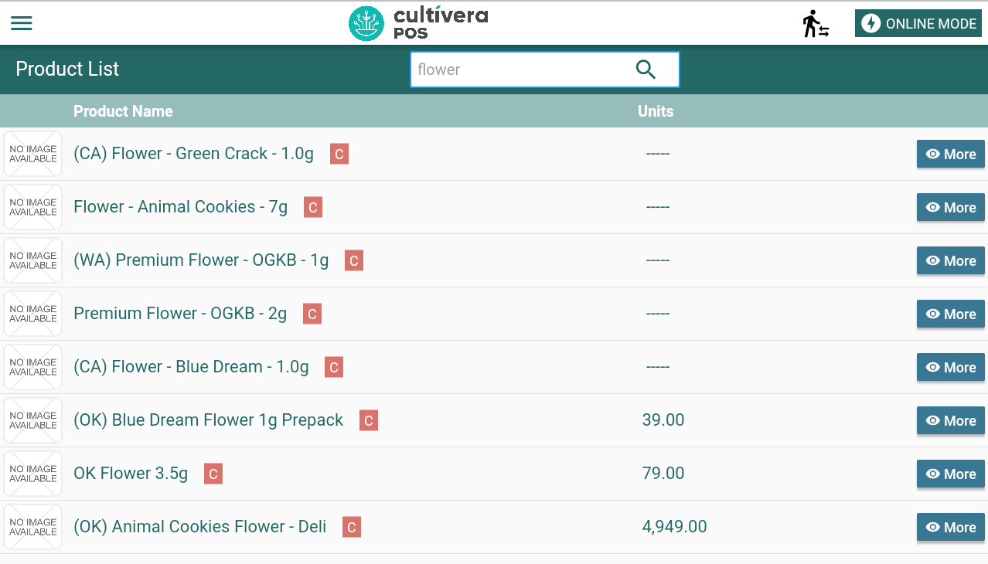Select (OK) Blue Dream Flower 1g Prepack
The image size is (988, 564).
point(208,420)
